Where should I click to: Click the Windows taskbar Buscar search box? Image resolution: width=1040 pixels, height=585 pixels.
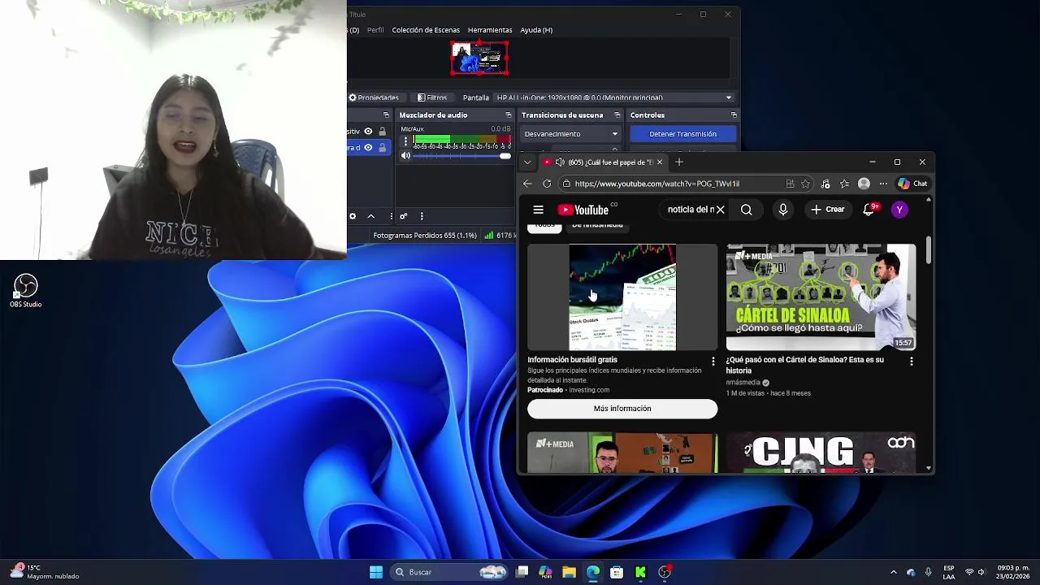447,572
